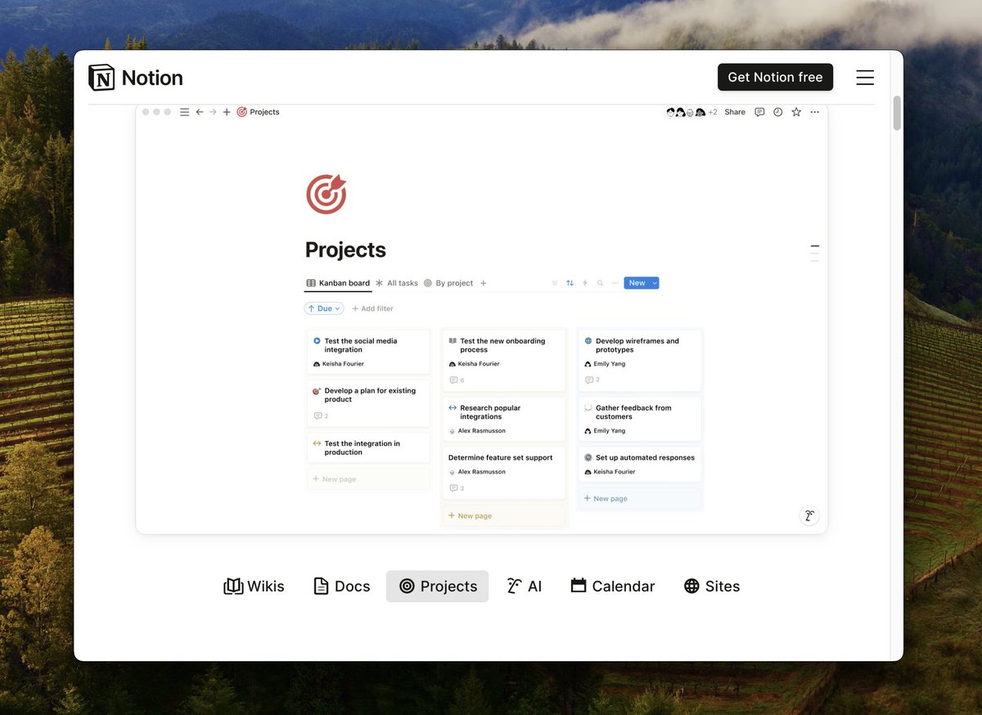The height and width of the screenshot is (715, 982).
Task: Switch to the All tasks view
Action: pyautogui.click(x=397, y=283)
